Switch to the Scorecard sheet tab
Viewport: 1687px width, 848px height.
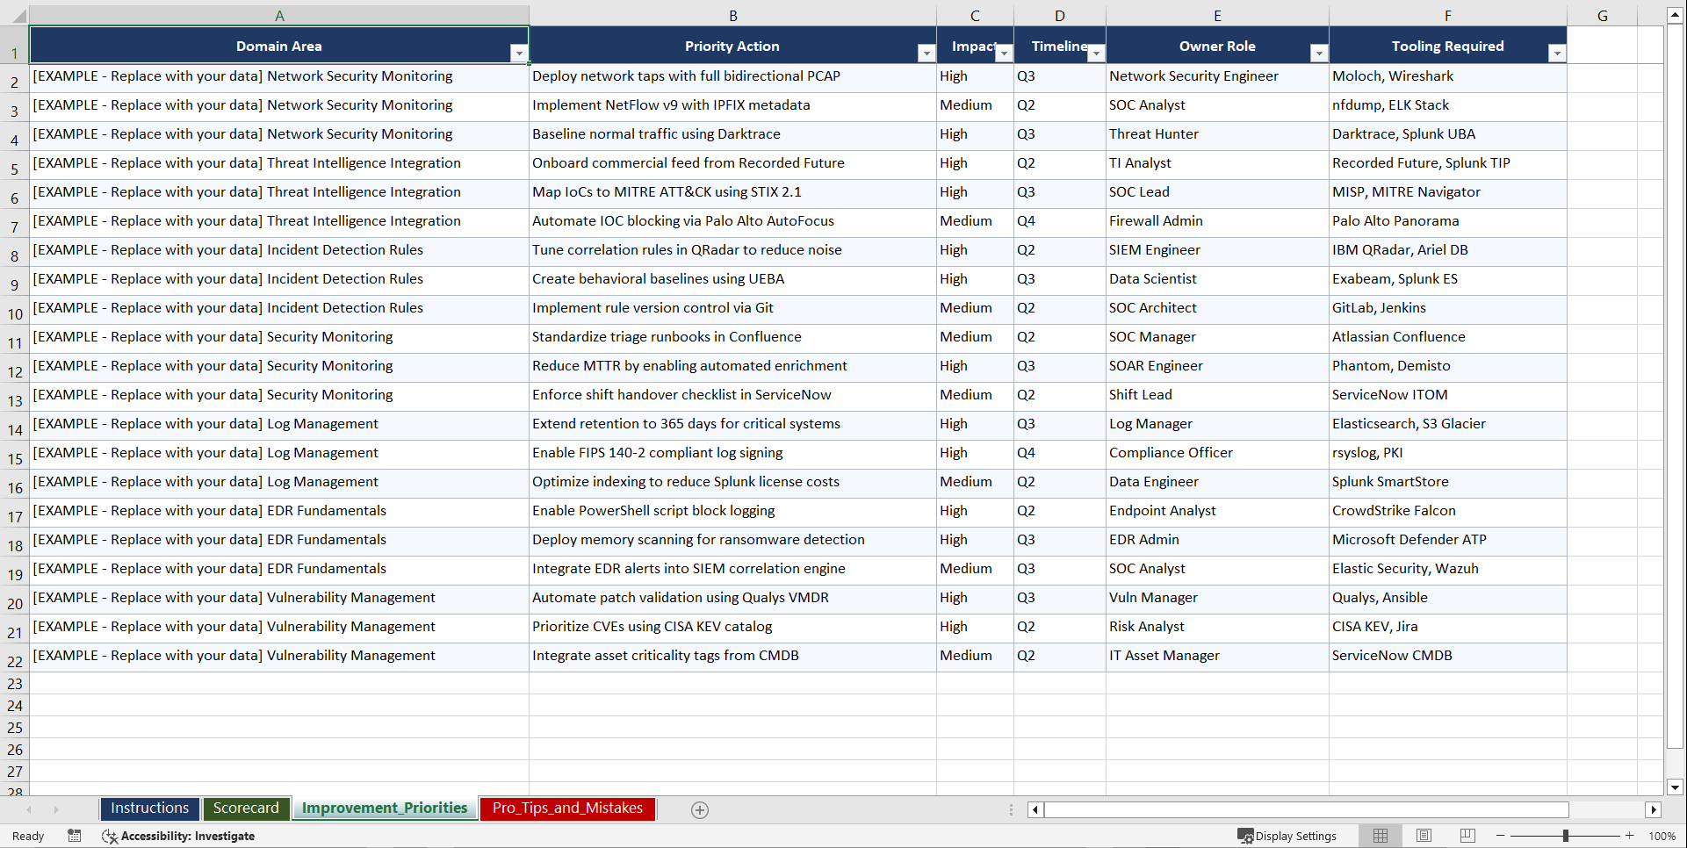[247, 808]
